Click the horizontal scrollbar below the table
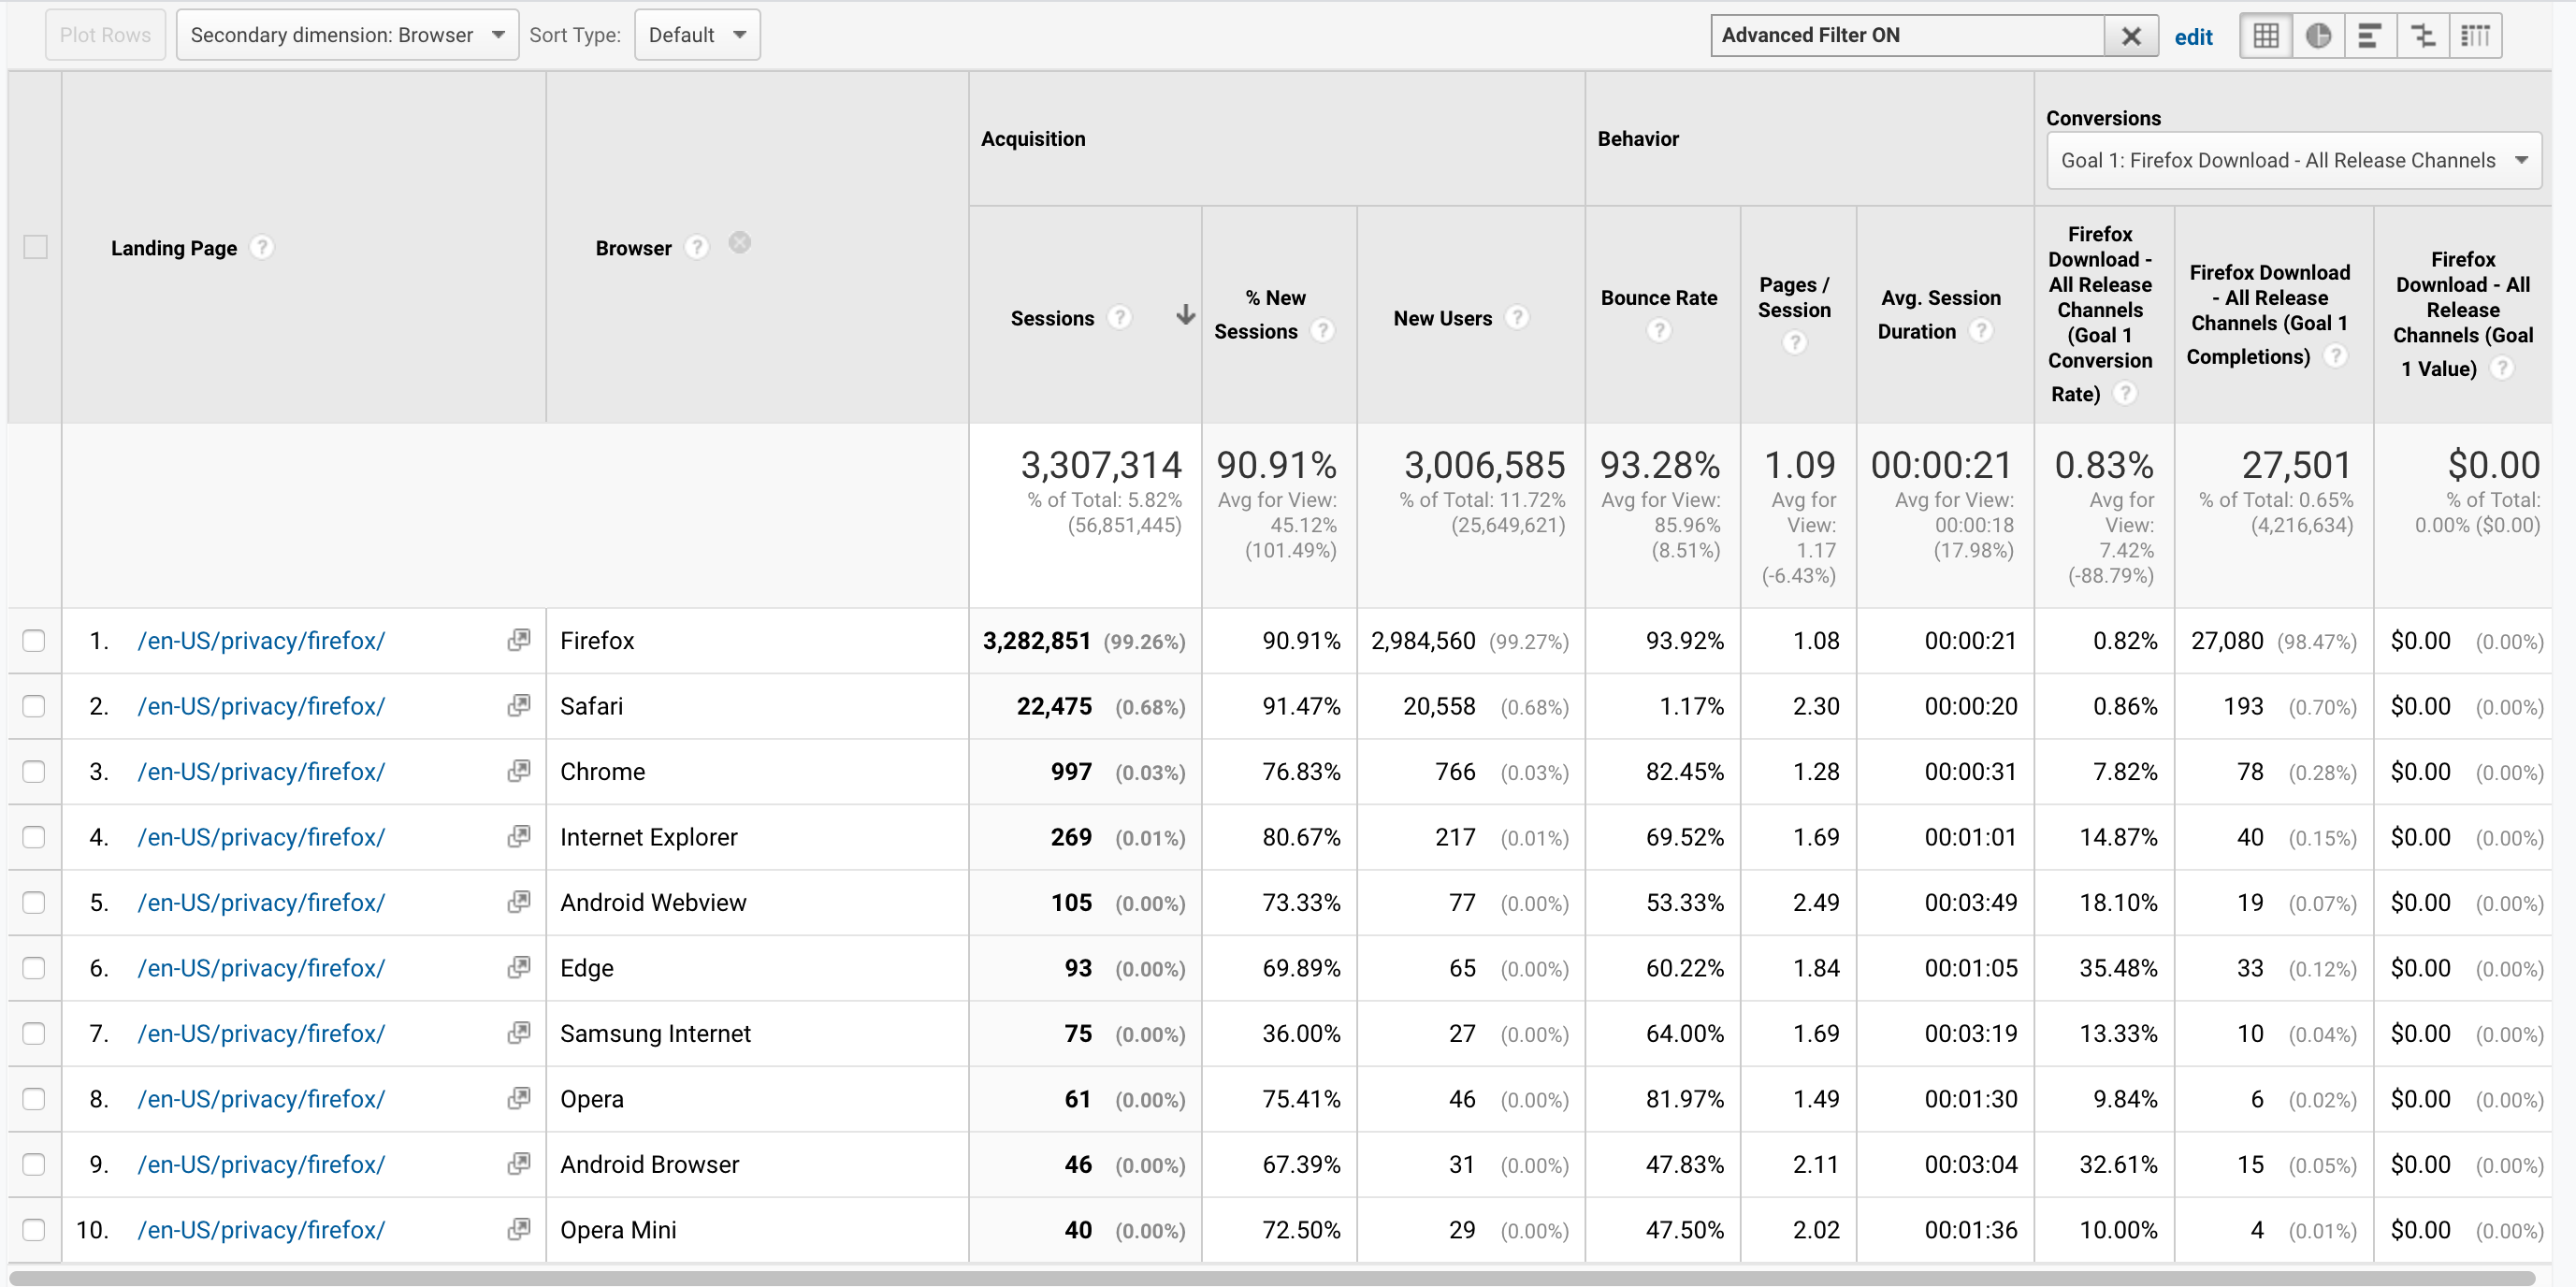The height and width of the screenshot is (1287, 2576). pyautogui.click(x=1272, y=1277)
